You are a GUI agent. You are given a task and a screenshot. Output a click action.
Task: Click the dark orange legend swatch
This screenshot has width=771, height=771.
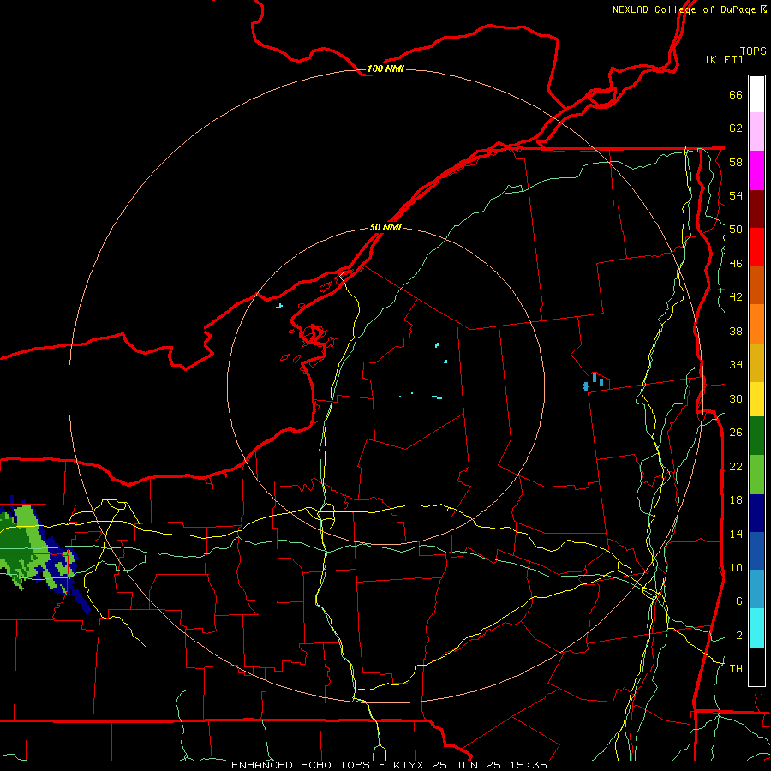[756, 285]
